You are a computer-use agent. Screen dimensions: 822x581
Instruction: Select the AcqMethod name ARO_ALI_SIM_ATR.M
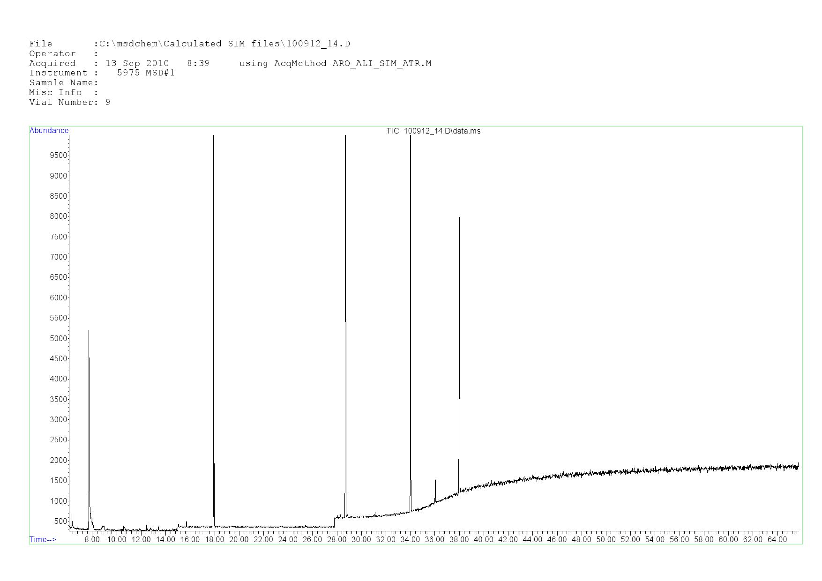381,63
